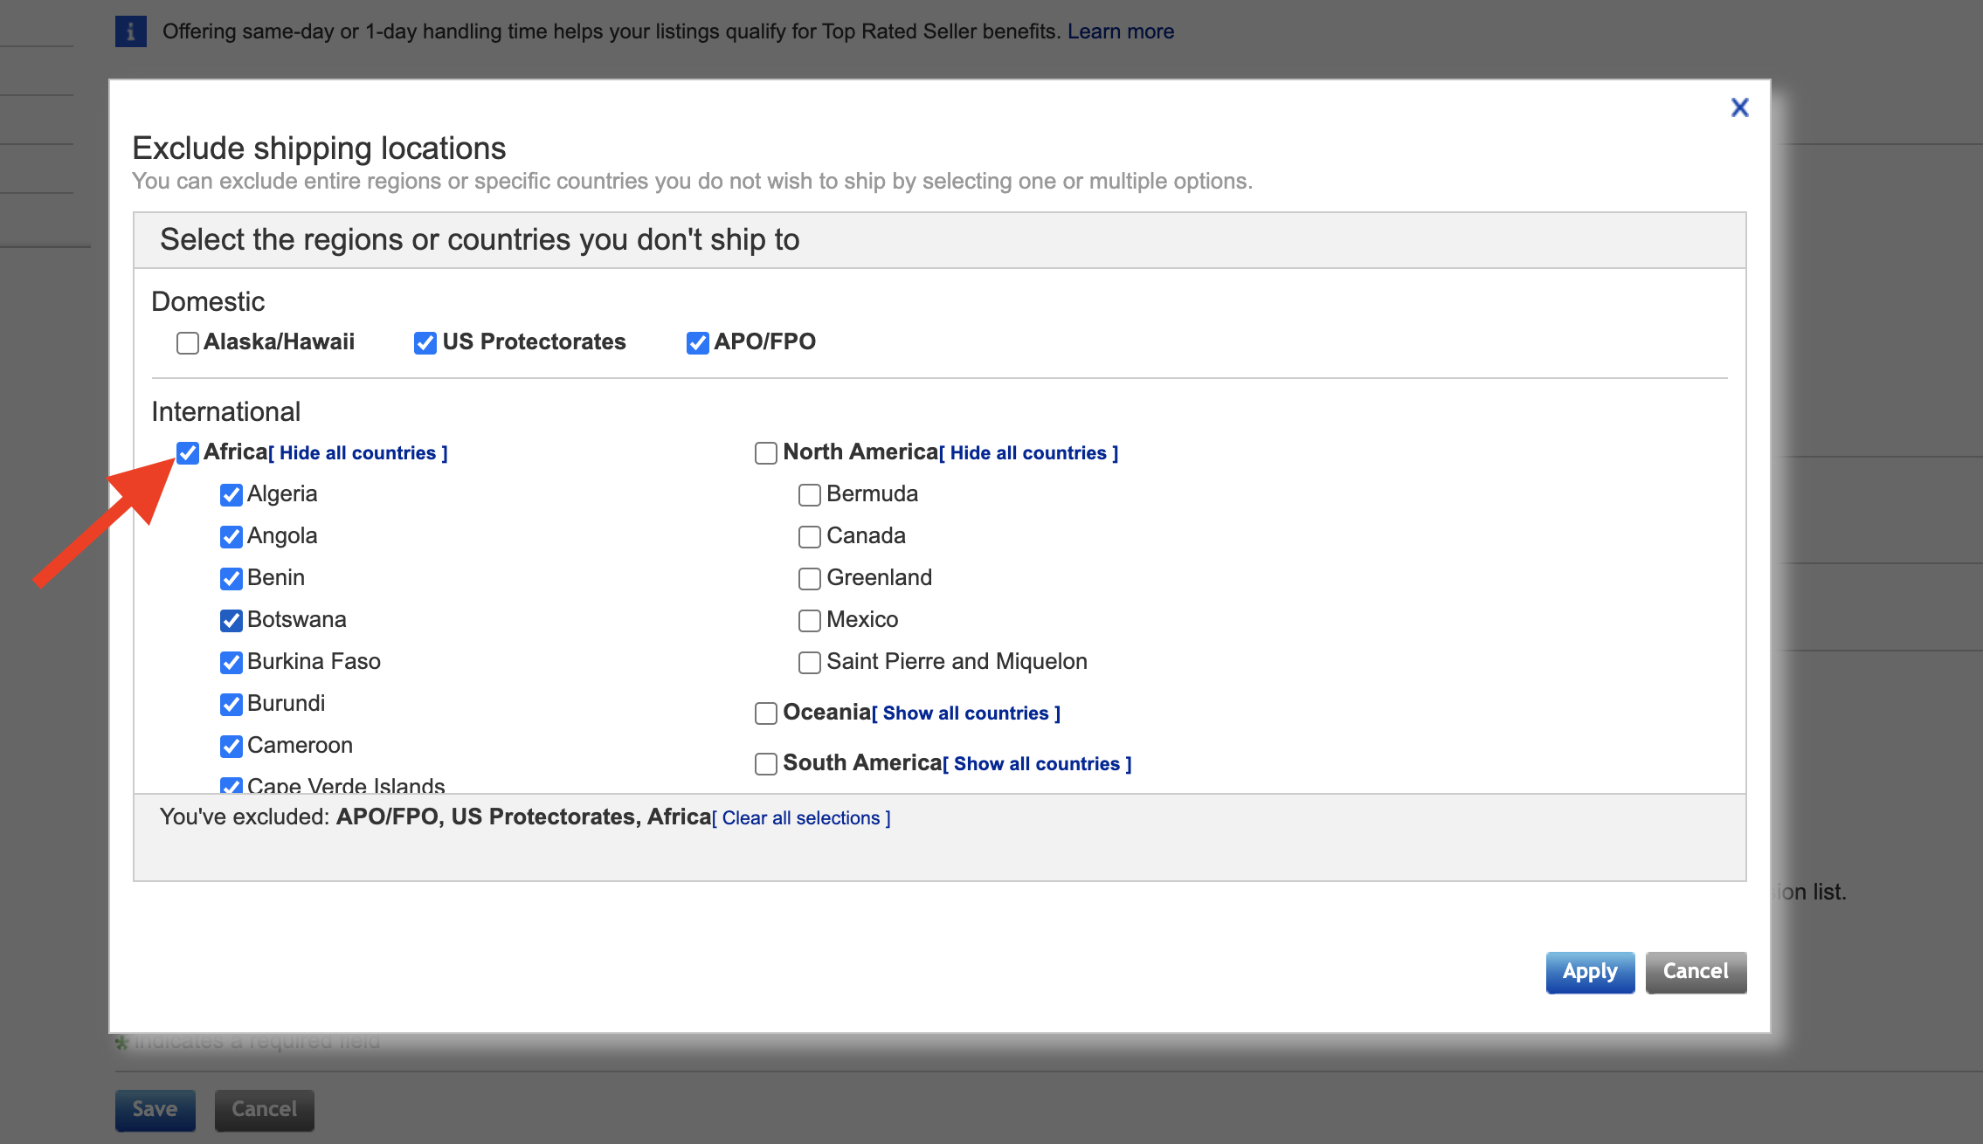
Task: Click the Save button below dialog
Action: (155, 1109)
